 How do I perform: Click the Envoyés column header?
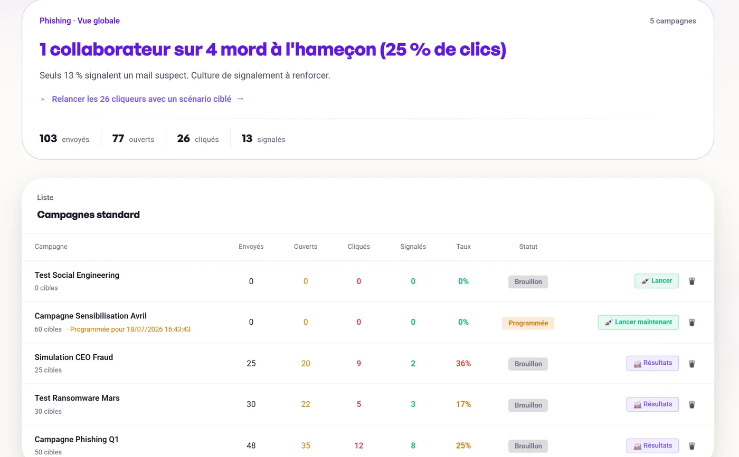coord(251,246)
